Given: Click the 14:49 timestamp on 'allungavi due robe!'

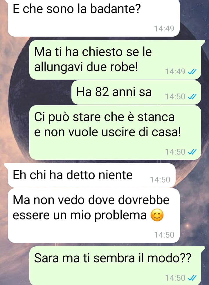Looking at the screenshot, I should pos(175,72).
